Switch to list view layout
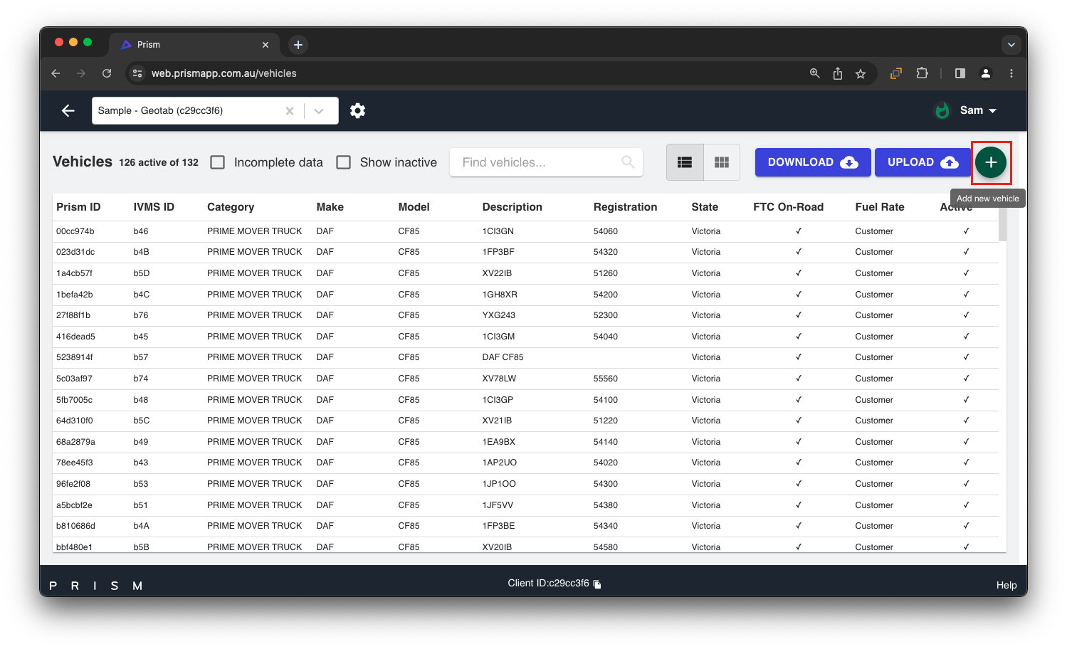The image size is (1067, 649). [x=685, y=162]
